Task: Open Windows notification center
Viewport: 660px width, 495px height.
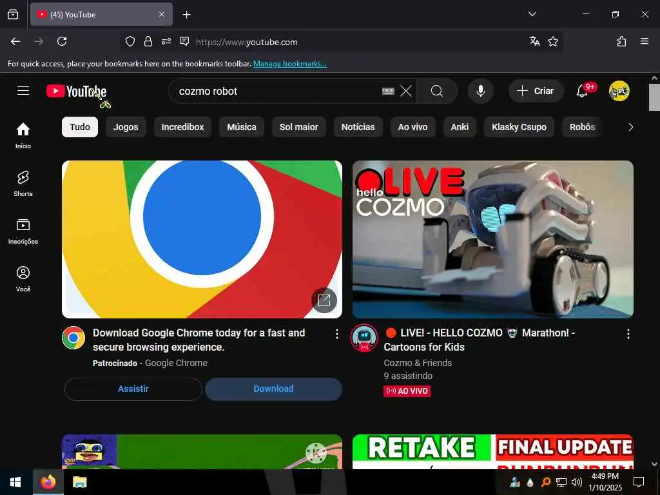Action: (x=639, y=482)
